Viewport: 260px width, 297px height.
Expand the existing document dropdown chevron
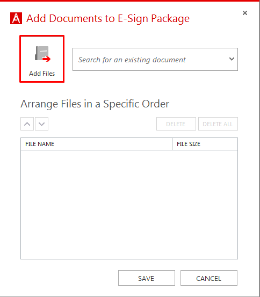click(232, 59)
